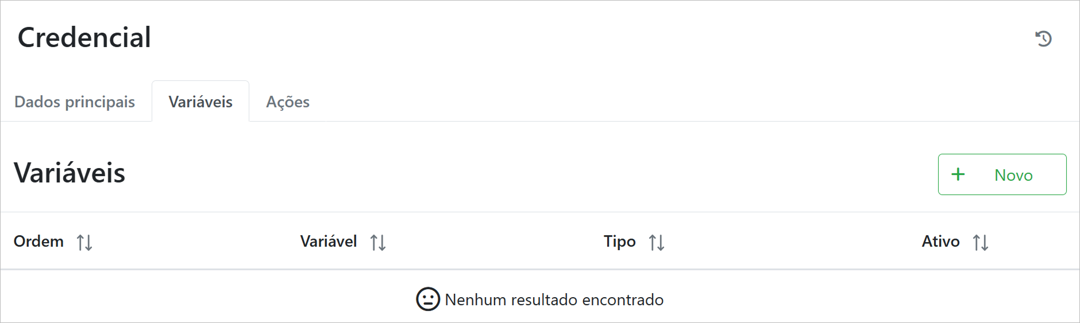
Task: Sort by Variável using arrows icon
Action: coord(378,243)
